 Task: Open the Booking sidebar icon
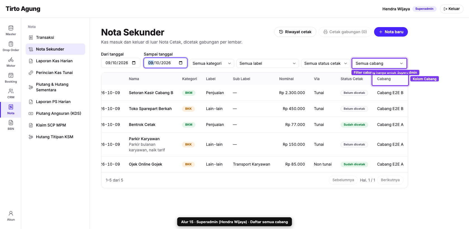(x=11, y=78)
